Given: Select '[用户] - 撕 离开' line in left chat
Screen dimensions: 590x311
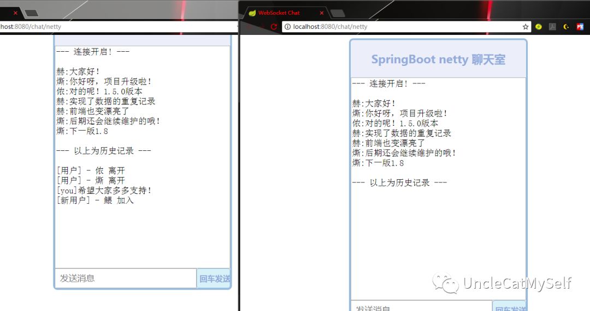Looking at the screenshot, I should 91,180.
